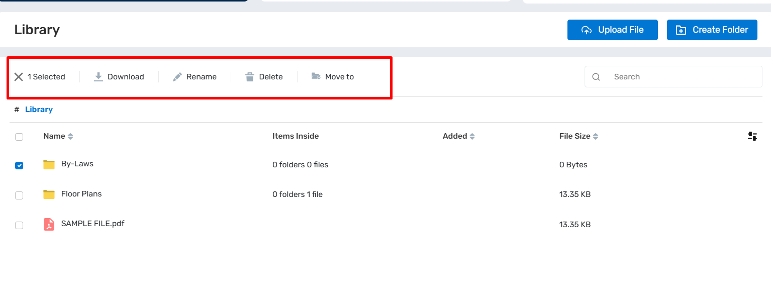The image size is (771, 306).
Task: Toggle the select-all checkbox in header
Action: pyautogui.click(x=19, y=137)
